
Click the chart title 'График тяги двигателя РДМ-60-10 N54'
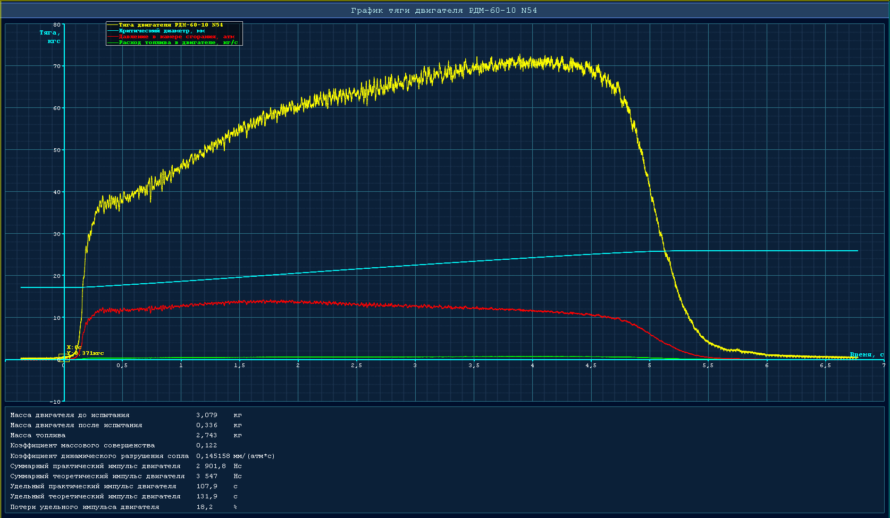click(x=444, y=11)
